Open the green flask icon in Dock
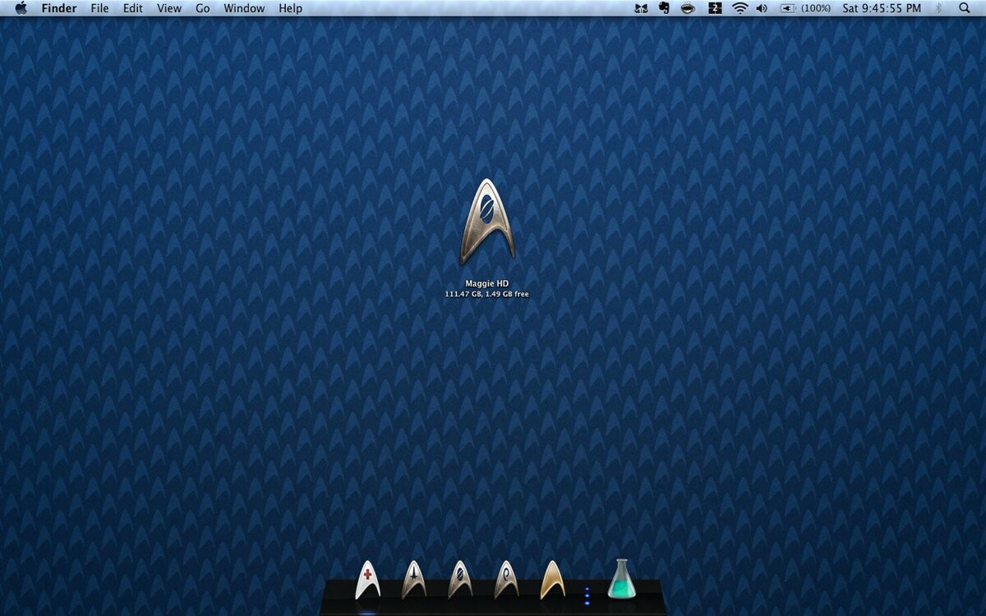Image resolution: width=986 pixels, height=616 pixels. click(622, 579)
